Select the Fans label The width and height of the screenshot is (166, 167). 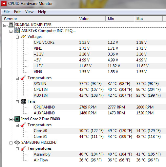[x=31, y=101]
